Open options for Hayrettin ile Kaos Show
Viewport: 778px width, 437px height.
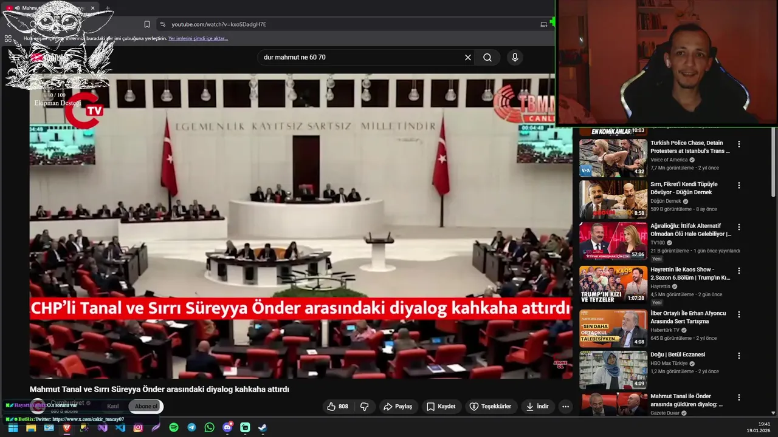pyautogui.click(x=739, y=271)
